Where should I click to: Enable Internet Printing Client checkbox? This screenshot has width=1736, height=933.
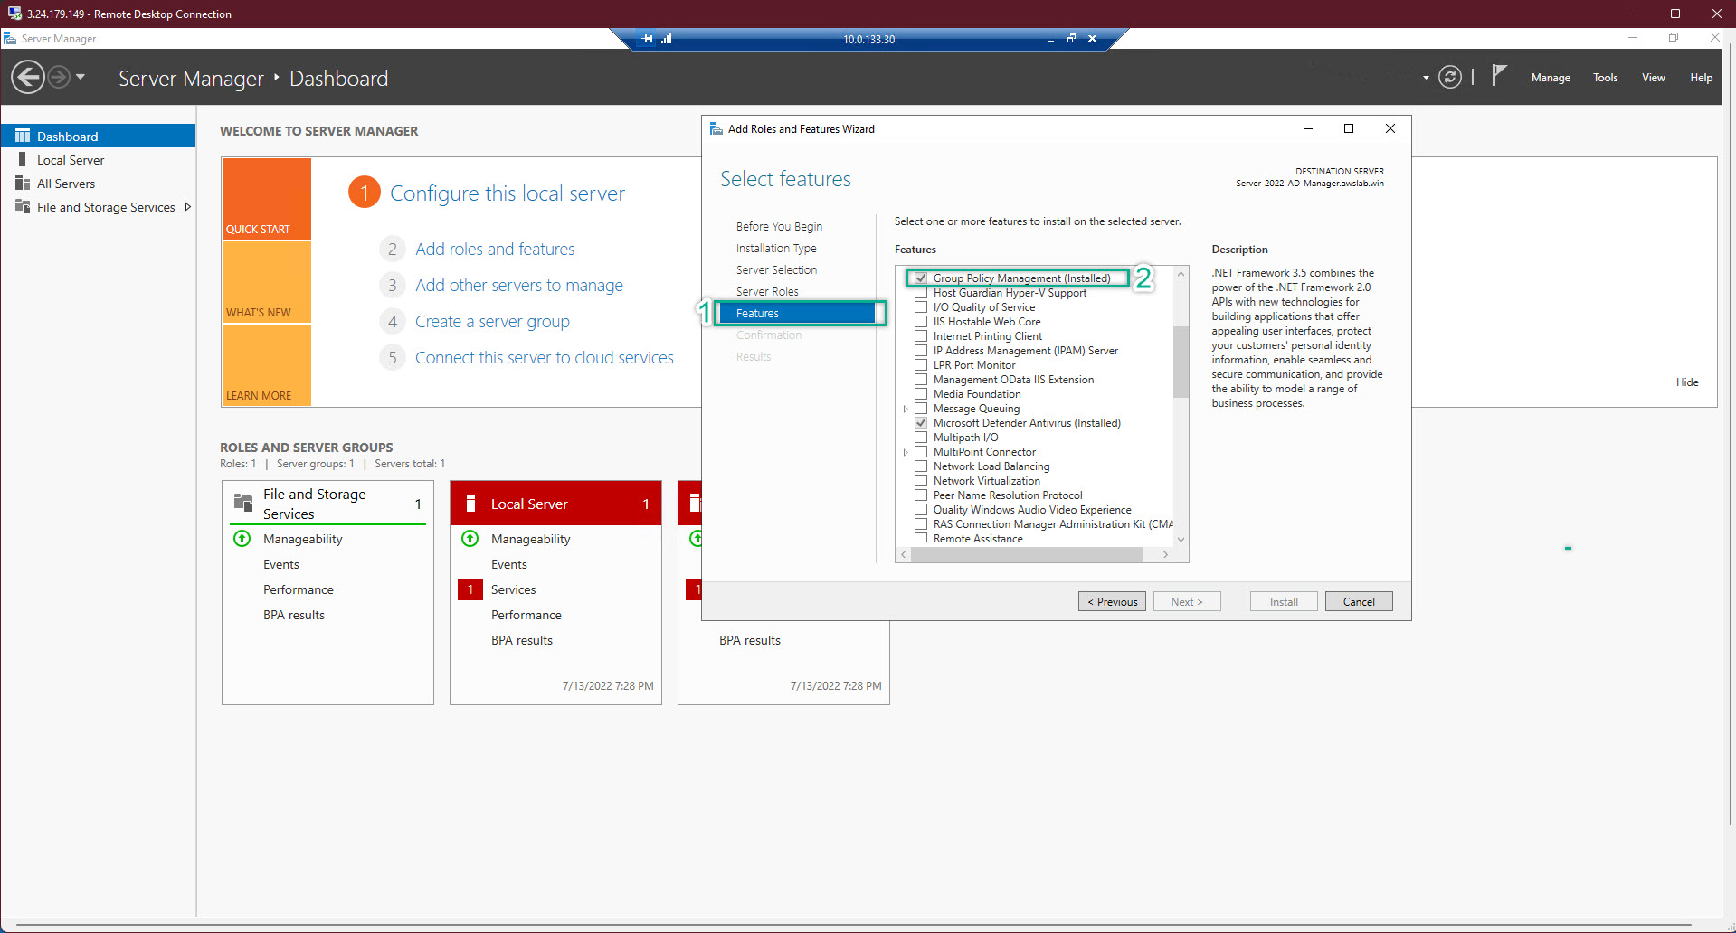tap(921, 336)
